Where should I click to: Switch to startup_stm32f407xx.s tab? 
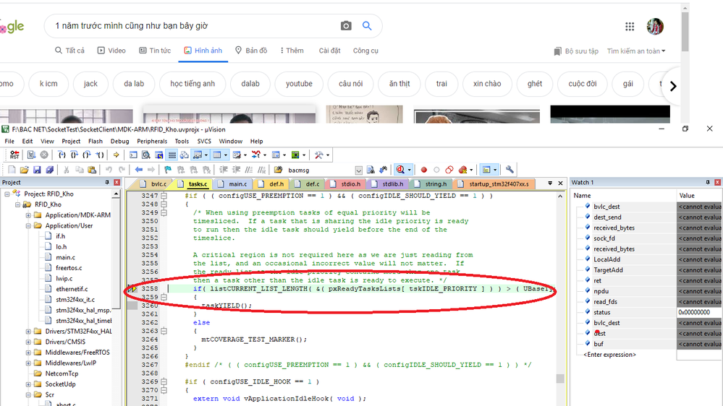[494, 183]
